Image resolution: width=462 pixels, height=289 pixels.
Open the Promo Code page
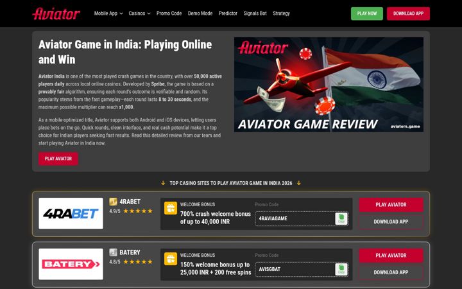coord(169,13)
